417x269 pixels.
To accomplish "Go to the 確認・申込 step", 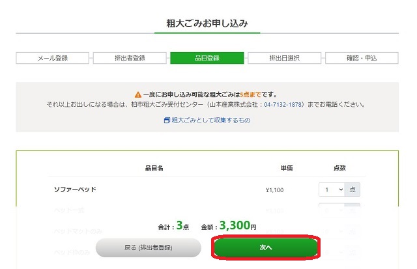I will point(362,58).
